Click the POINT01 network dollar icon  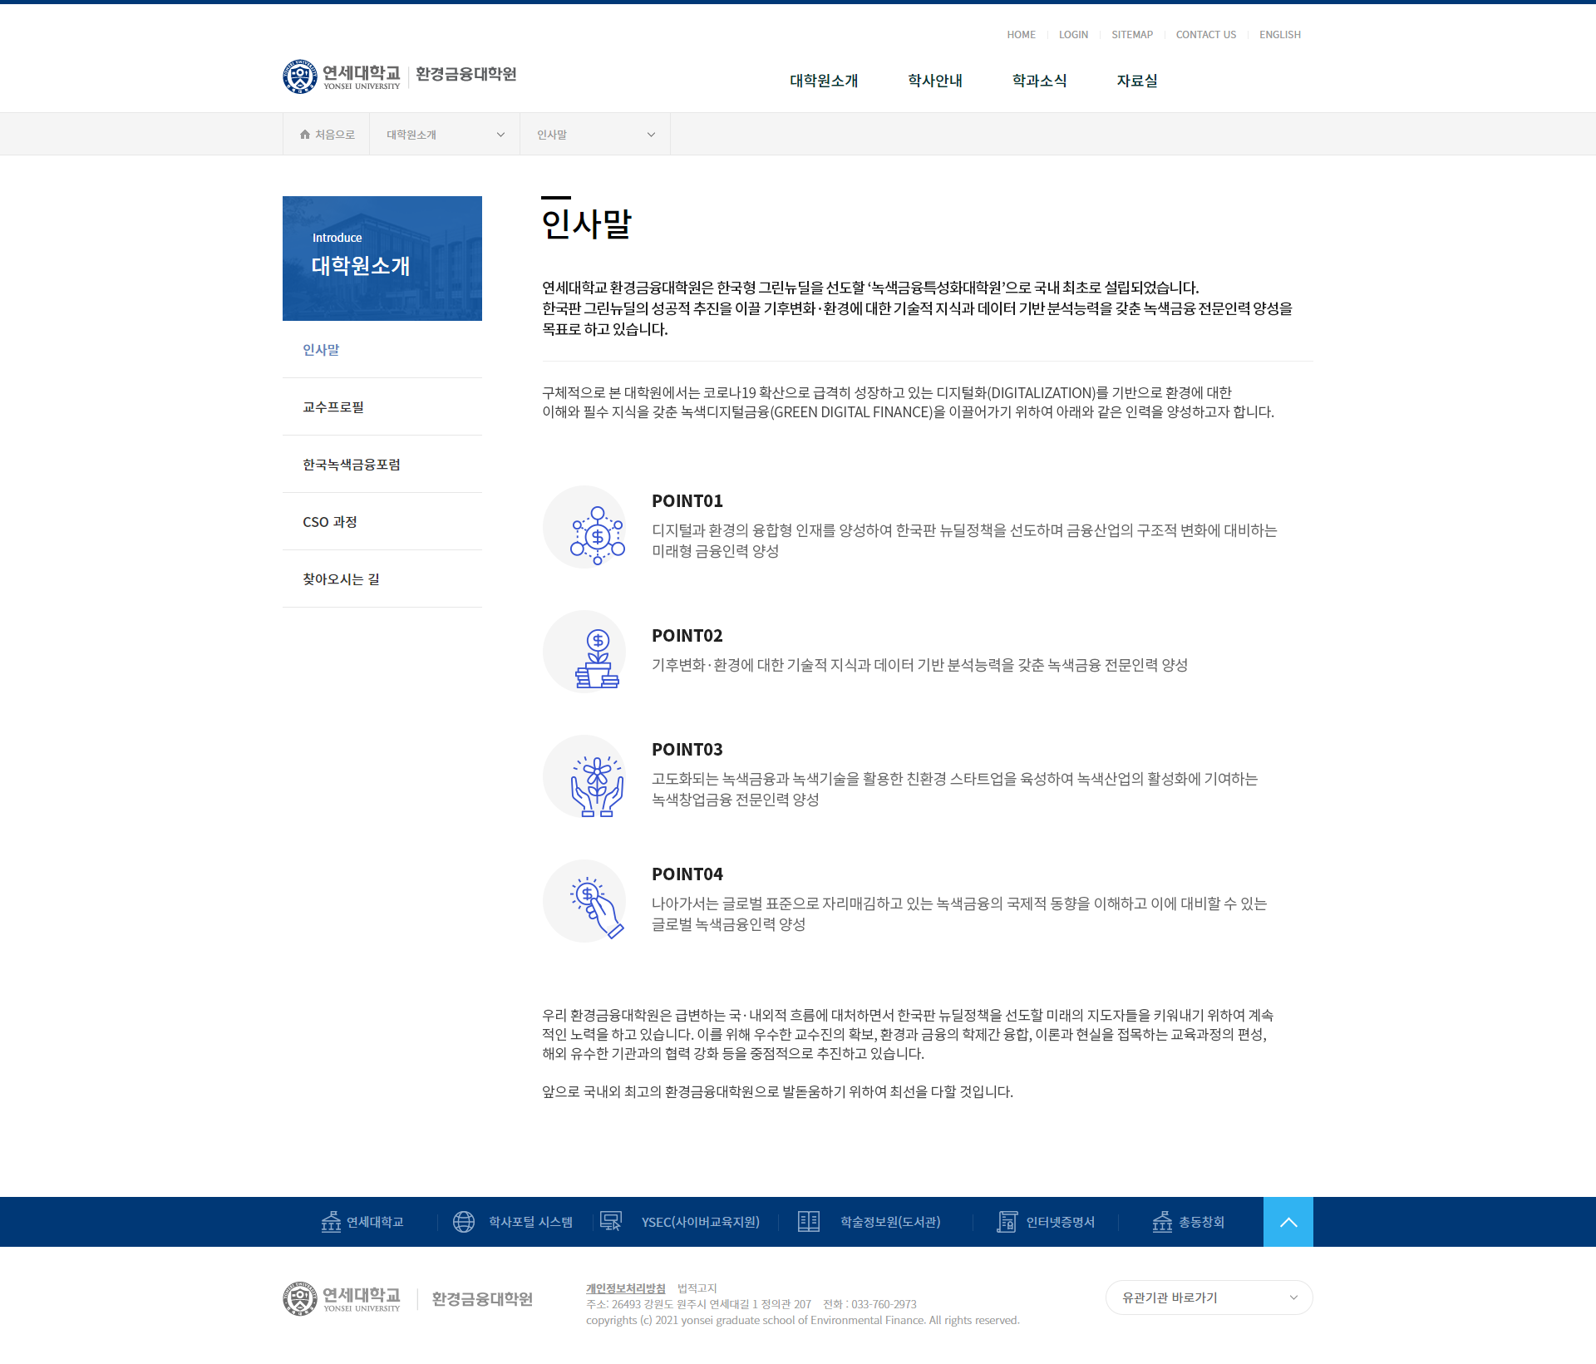[597, 536]
